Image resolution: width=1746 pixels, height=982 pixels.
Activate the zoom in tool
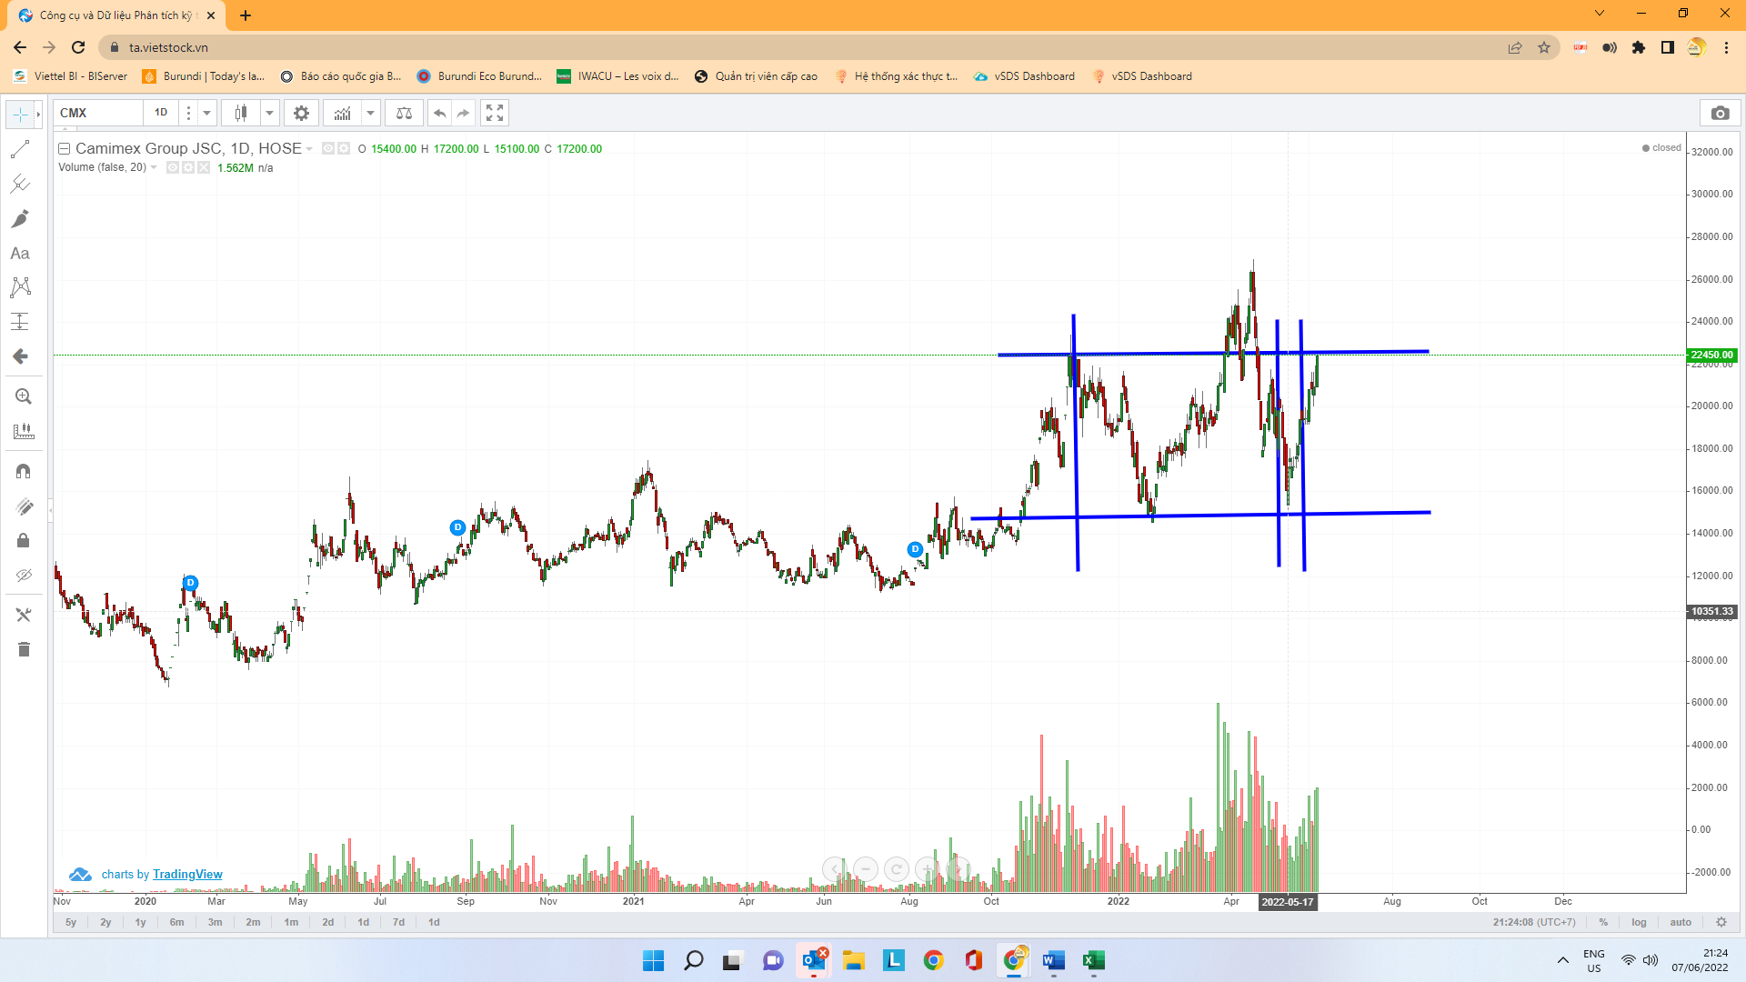click(24, 396)
